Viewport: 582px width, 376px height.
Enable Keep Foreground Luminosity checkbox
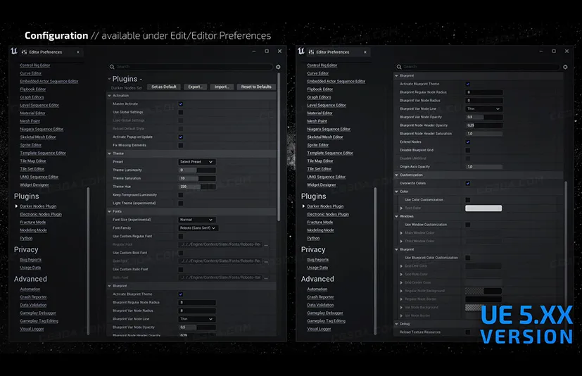[180, 195]
